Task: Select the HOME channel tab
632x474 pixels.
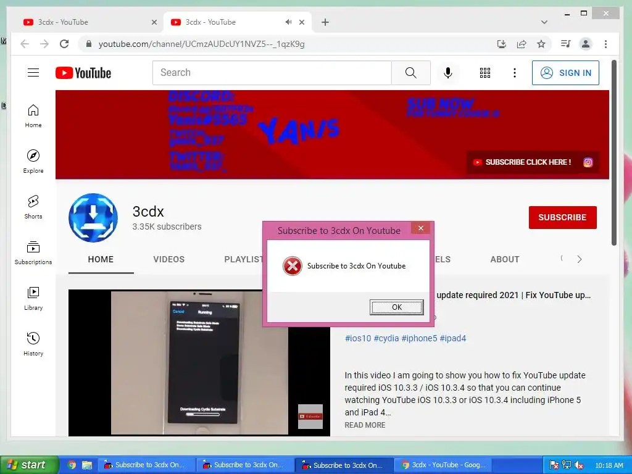Action: pyautogui.click(x=101, y=260)
